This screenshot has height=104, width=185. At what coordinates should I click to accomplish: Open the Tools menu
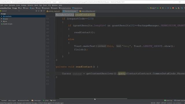tap(45, 5)
